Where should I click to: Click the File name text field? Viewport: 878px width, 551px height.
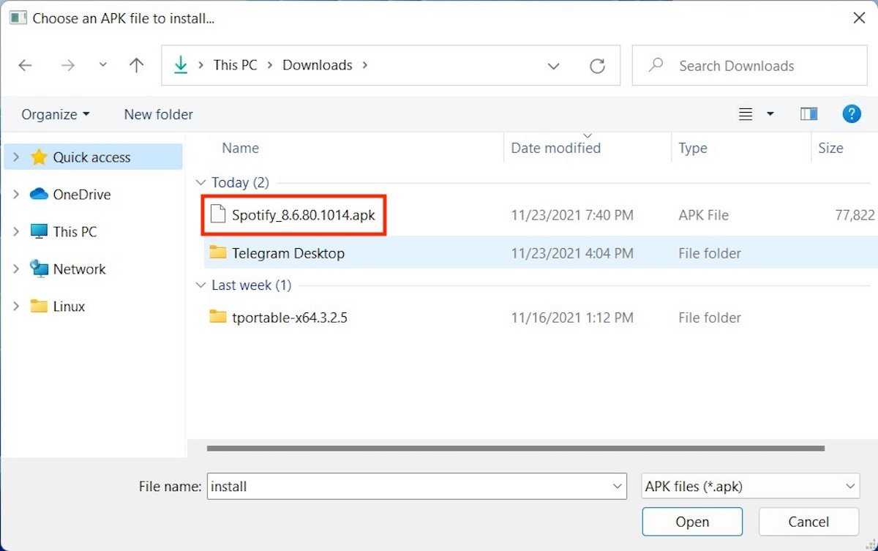(410, 486)
